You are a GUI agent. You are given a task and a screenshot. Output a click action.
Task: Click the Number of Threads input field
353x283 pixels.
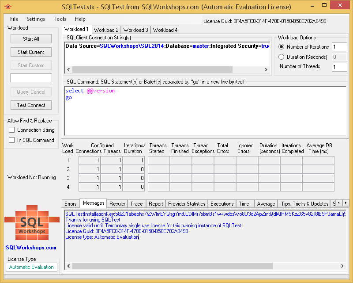[x=339, y=67]
